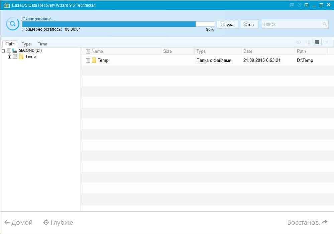Click the preview eye icon
The width and height of the screenshot is (334, 234).
299,42
